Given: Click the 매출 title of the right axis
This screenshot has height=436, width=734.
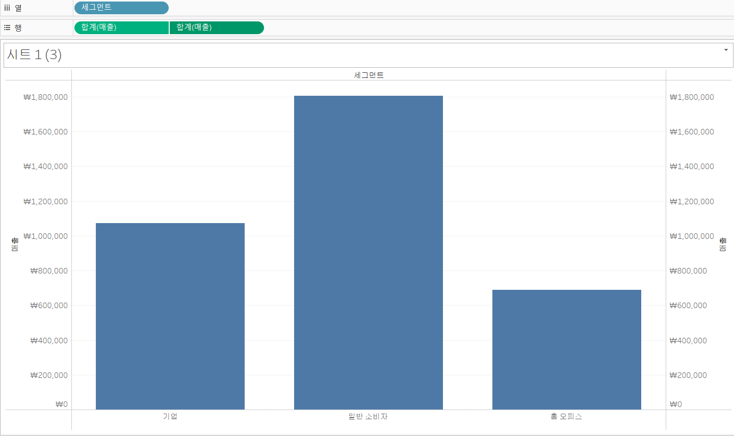Looking at the screenshot, I should coord(723,244).
